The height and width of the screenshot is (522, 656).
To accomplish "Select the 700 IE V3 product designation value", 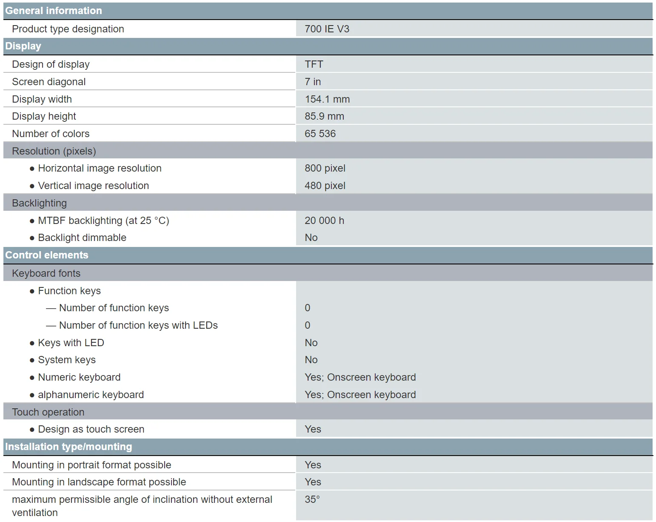I will point(327,29).
